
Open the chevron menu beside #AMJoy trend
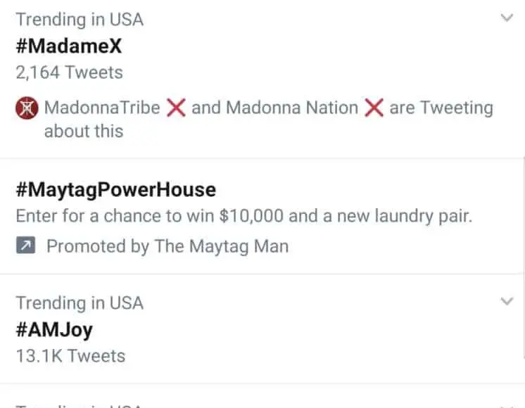(507, 302)
